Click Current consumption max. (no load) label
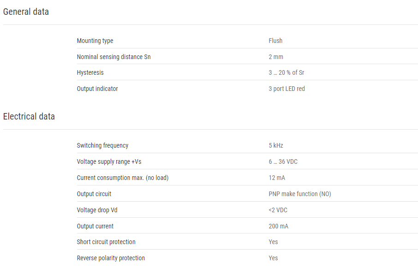The image size is (418, 275). click(123, 178)
